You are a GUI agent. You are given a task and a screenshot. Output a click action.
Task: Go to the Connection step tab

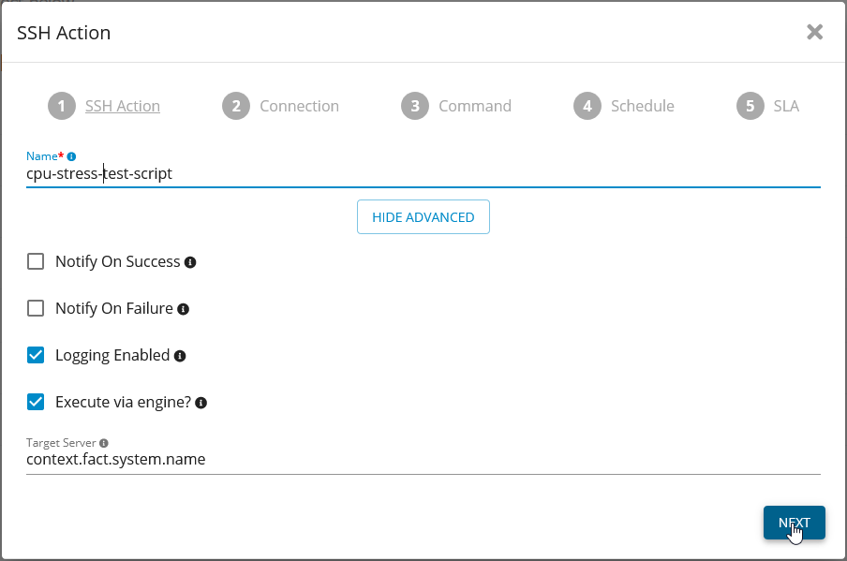tap(299, 106)
